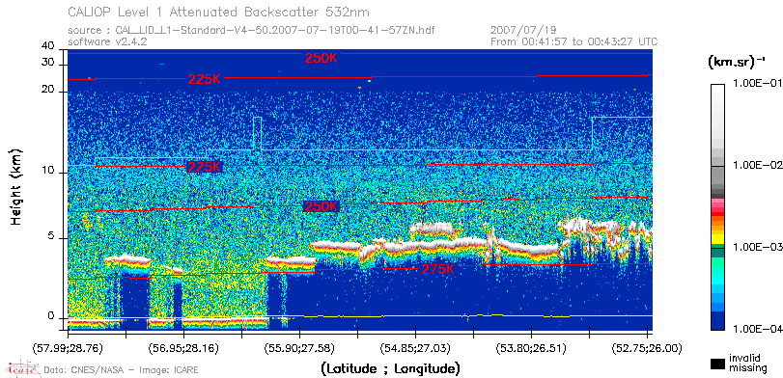Click the chart title 'CALIOP Level 1 Attenuated Backscatter 532nm'
The width and height of the screenshot is (783, 378).
pyautogui.click(x=219, y=12)
